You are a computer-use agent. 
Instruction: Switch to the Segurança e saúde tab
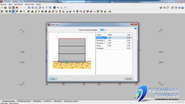(71, 101)
